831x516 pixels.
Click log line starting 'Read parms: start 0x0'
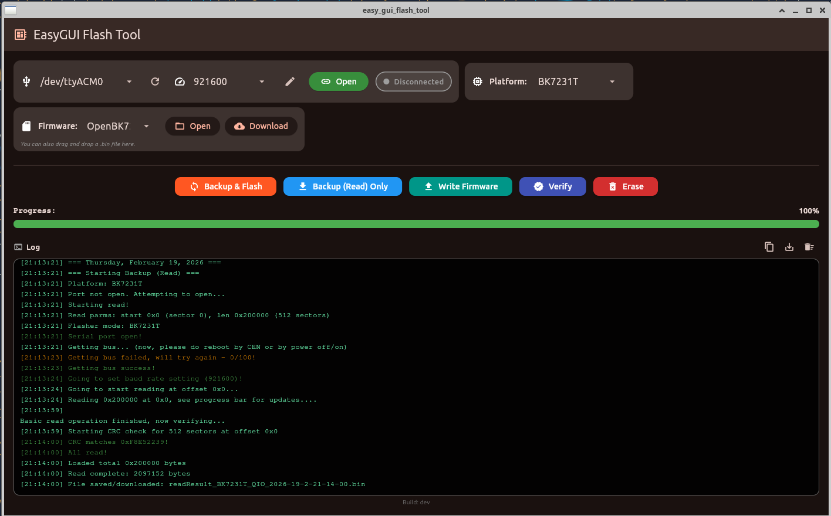pos(175,315)
